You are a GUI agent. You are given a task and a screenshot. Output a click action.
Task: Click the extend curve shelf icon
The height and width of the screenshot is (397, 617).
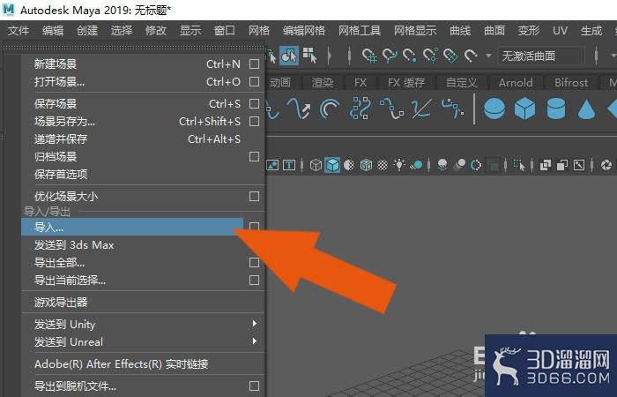click(421, 109)
